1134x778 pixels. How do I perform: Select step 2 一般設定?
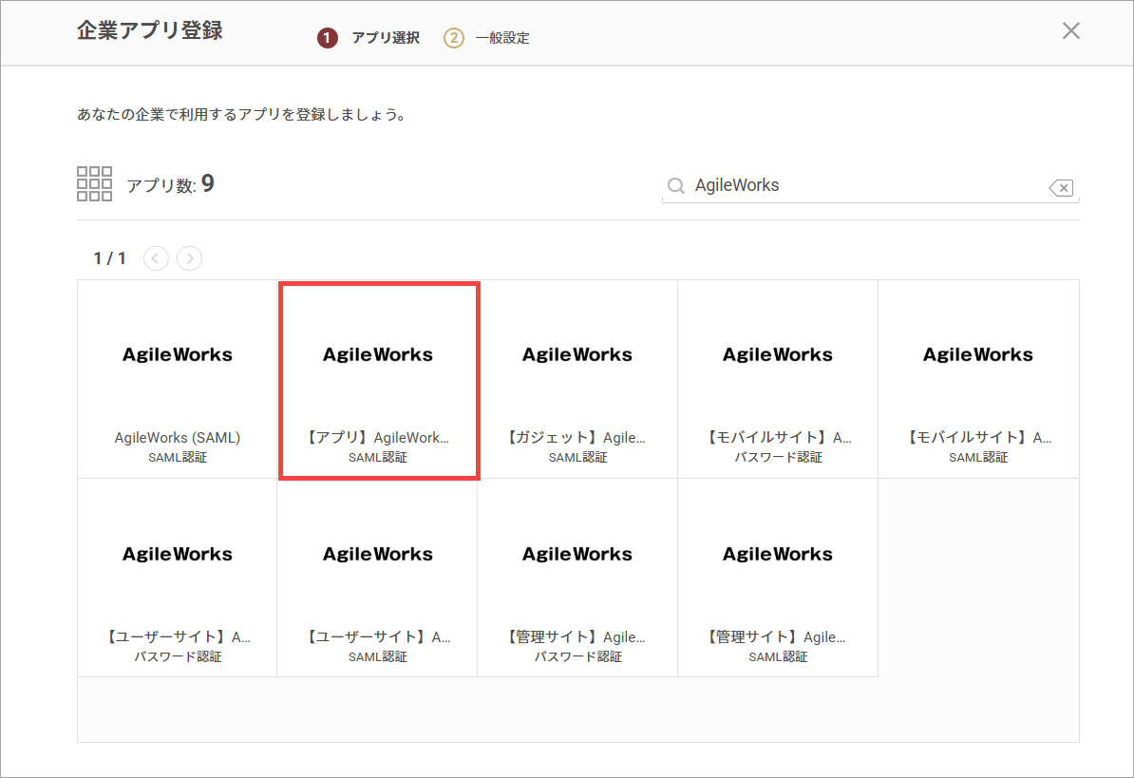point(486,38)
